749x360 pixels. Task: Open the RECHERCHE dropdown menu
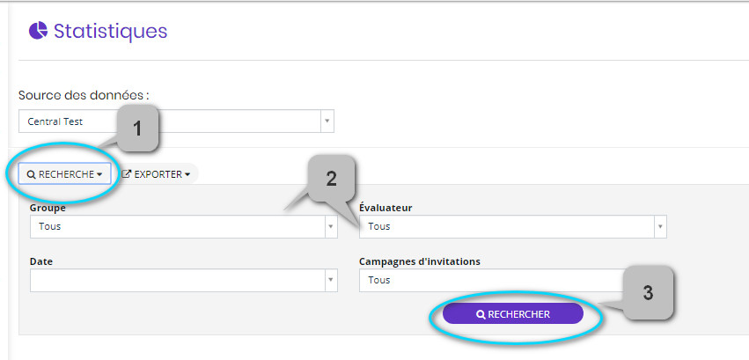[64, 174]
